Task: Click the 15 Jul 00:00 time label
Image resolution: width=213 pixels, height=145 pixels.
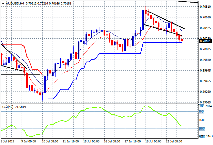Action: click(91, 141)
